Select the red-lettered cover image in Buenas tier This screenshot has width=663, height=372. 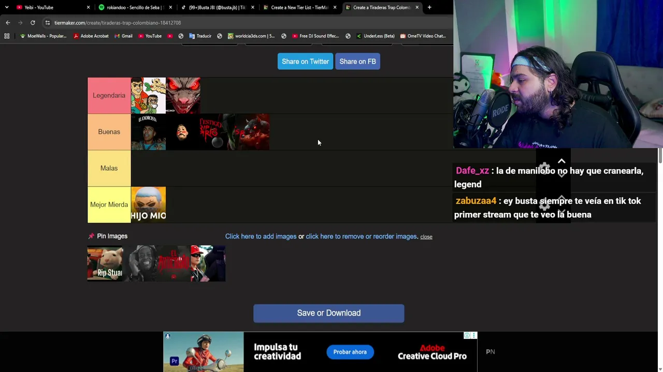(217, 132)
